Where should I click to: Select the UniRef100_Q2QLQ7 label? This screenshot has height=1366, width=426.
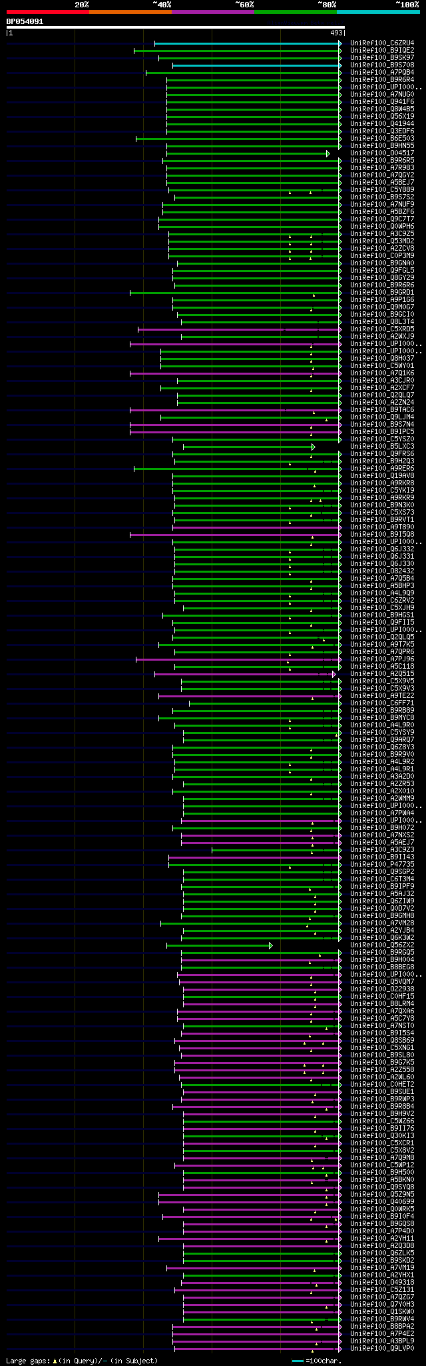click(x=382, y=395)
